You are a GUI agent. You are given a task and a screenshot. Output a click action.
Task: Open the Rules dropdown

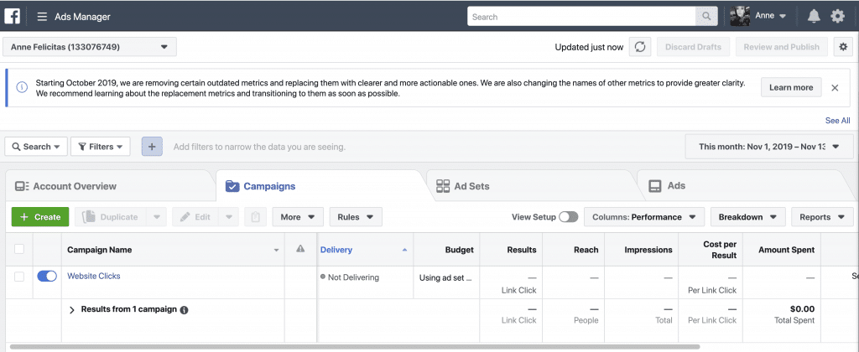[356, 217]
